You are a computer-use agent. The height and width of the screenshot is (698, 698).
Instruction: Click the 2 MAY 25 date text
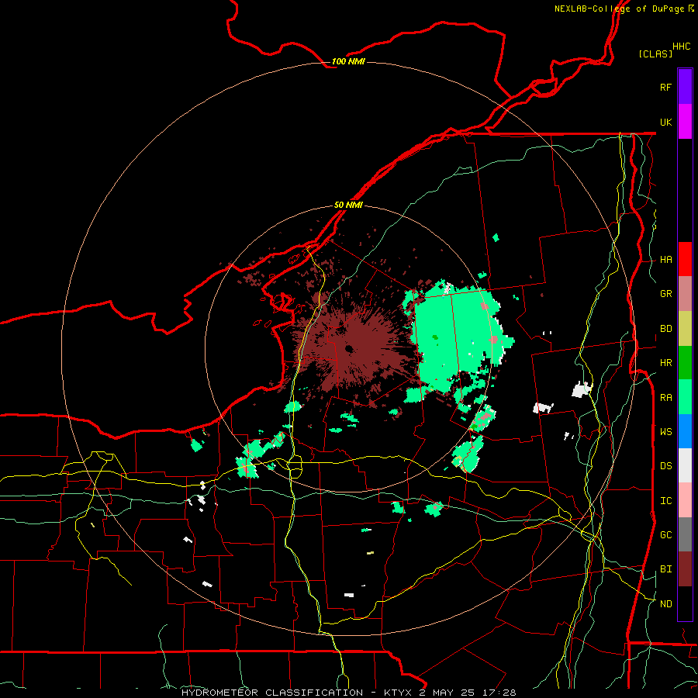pos(447,693)
